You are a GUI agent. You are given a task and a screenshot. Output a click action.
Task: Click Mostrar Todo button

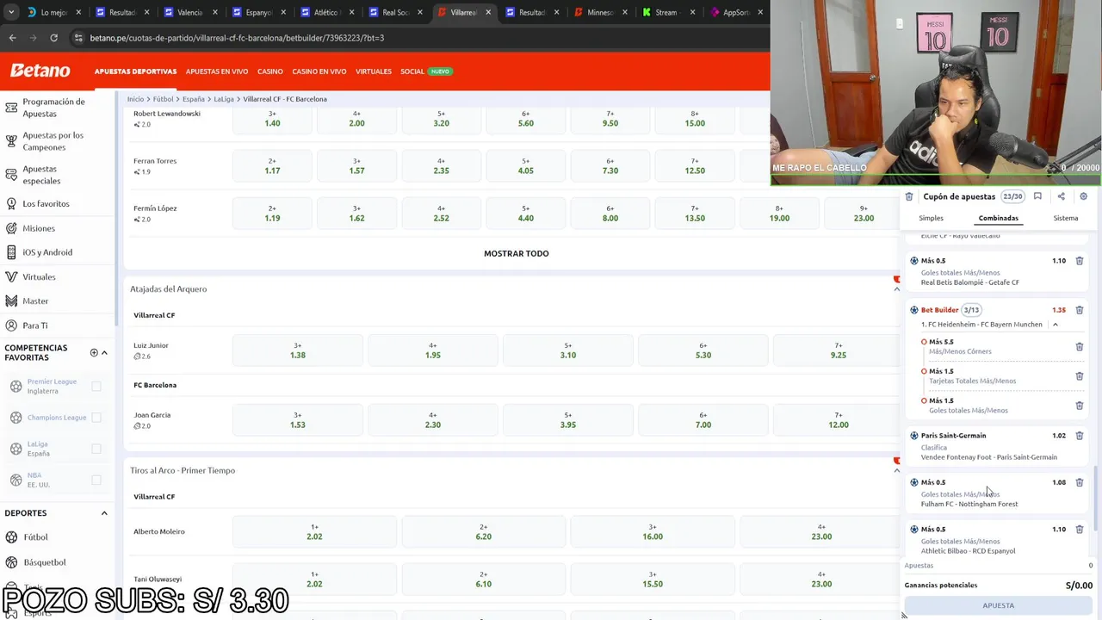517,254
